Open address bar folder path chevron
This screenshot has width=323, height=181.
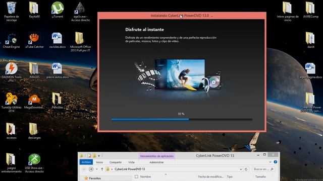coord(112,169)
